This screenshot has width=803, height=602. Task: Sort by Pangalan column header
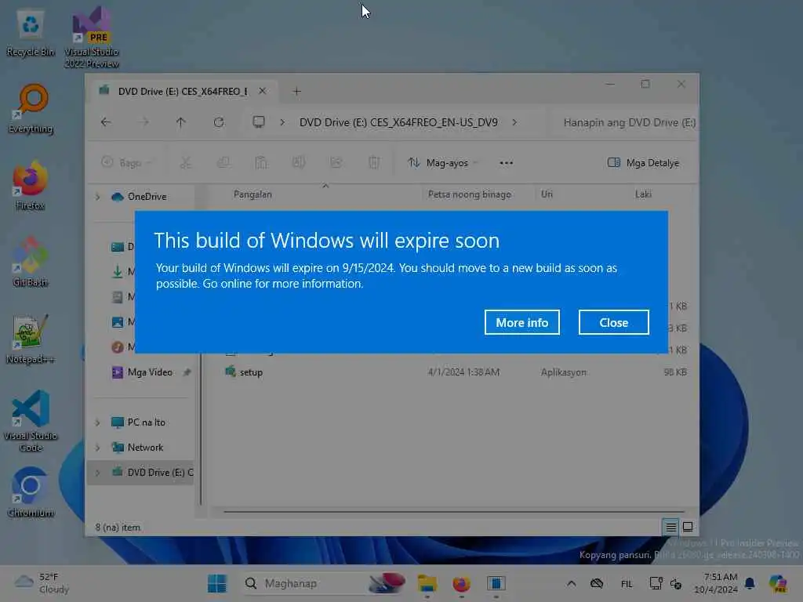(x=253, y=194)
